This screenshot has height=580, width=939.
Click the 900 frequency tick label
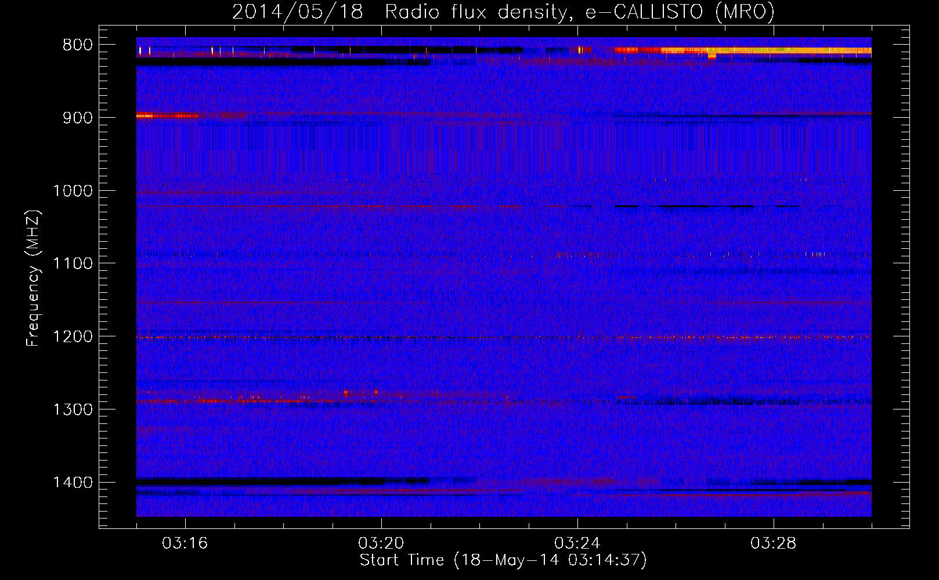(78, 118)
